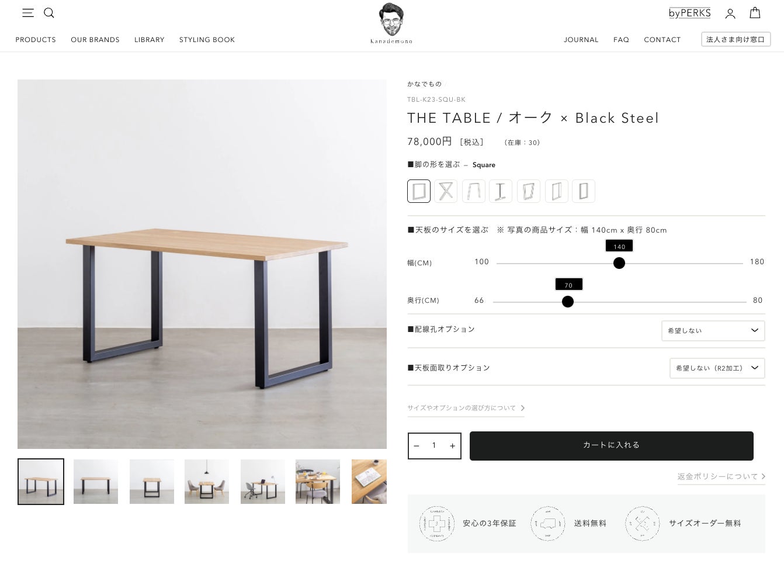This screenshot has height=567, width=784.
Task: Click the カートに入れる add-to-cart button
Action: coord(612,445)
